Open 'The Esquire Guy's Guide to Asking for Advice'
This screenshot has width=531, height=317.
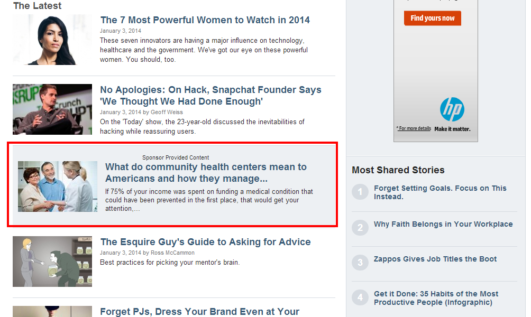pyautogui.click(x=206, y=242)
